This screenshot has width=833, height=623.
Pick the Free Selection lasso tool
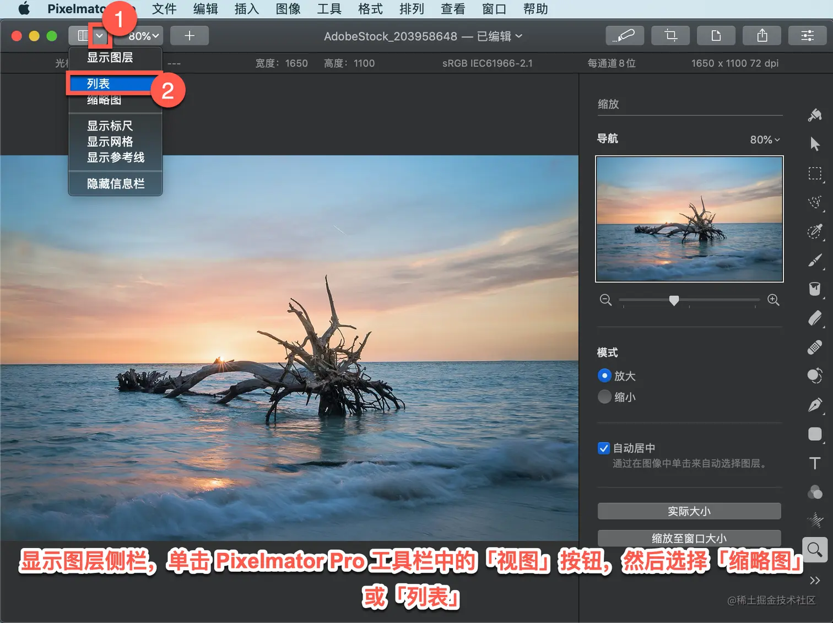[x=815, y=202]
